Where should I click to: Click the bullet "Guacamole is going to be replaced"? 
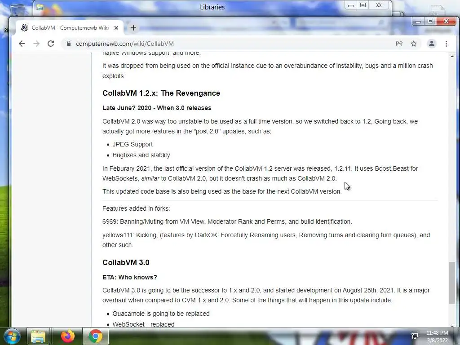click(161, 314)
